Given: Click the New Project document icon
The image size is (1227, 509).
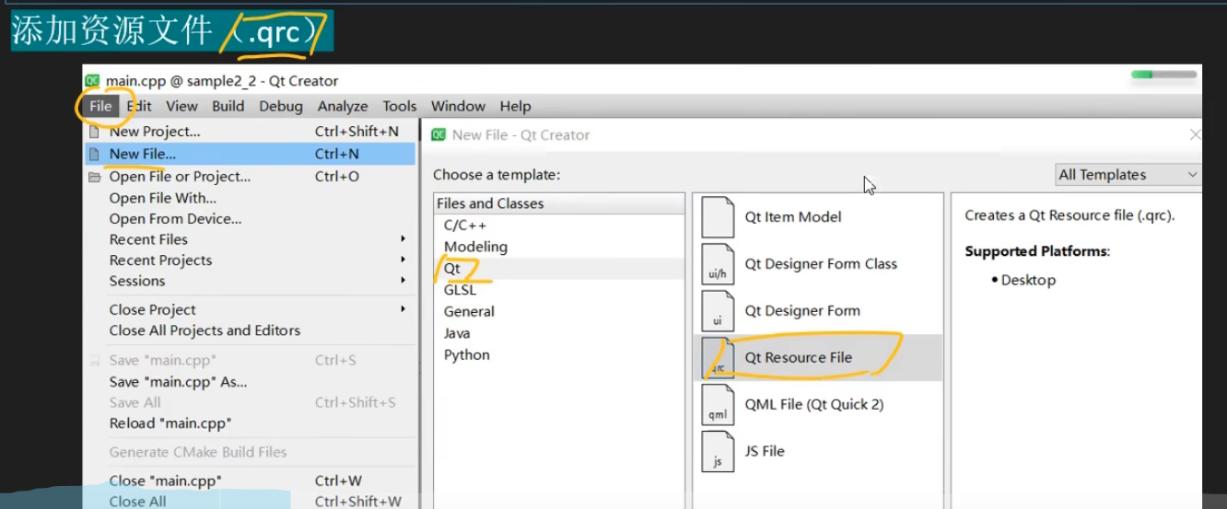Looking at the screenshot, I should tap(94, 132).
